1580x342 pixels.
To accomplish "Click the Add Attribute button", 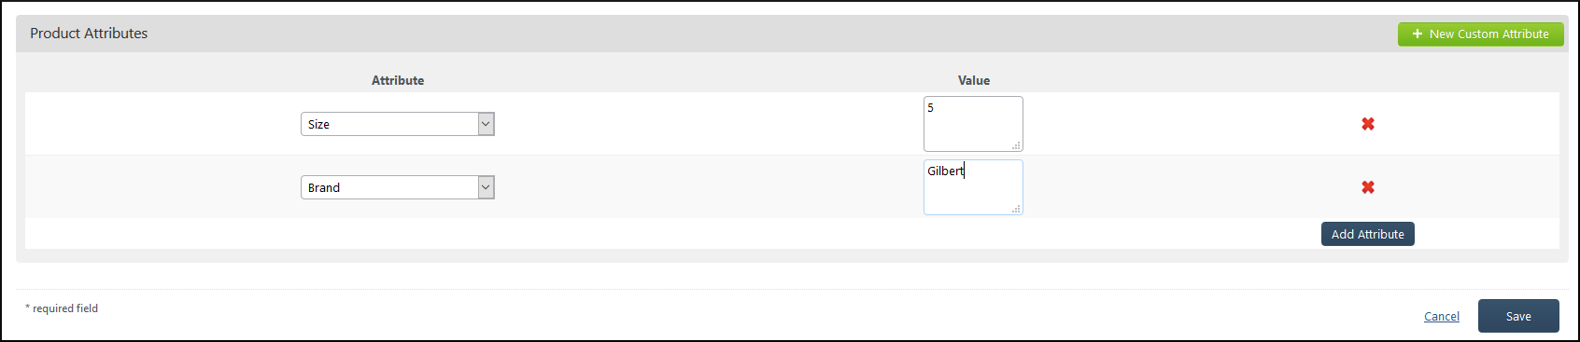I will (1367, 234).
